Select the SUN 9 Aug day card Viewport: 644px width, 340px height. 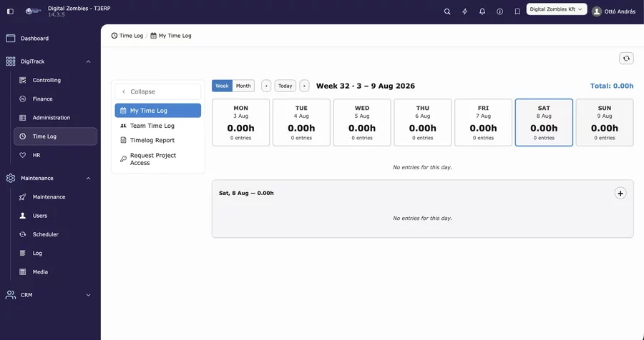[x=605, y=122]
